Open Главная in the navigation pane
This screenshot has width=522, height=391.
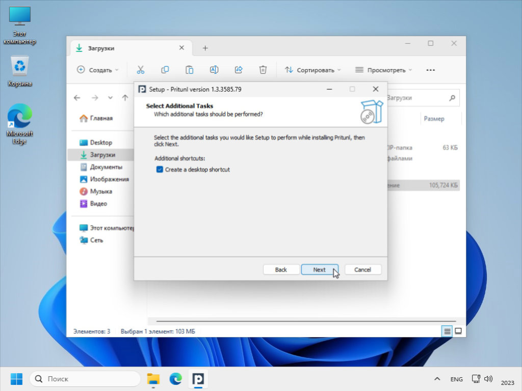pyautogui.click(x=96, y=118)
